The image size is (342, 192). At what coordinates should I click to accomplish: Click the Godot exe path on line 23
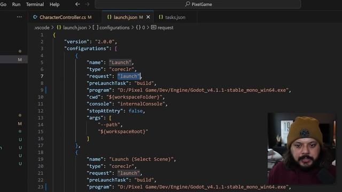click(203, 187)
